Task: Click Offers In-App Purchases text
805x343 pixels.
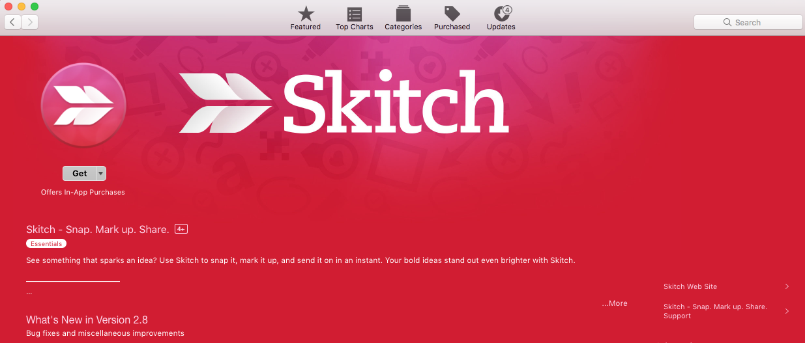Action: click(83, 192)
